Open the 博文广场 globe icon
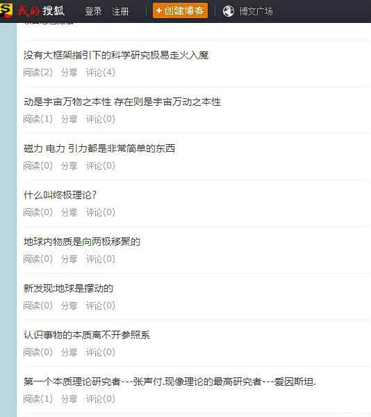The height and width of the screenshot is (417, 371). tap(228, 11)
